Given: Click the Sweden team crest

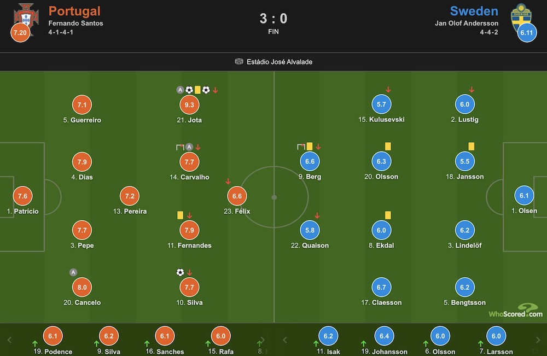Looking at the screenshot, I should [521, 16].
